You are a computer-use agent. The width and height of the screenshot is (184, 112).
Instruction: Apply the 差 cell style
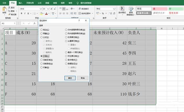pyautogui.click(x=160, y=9)
